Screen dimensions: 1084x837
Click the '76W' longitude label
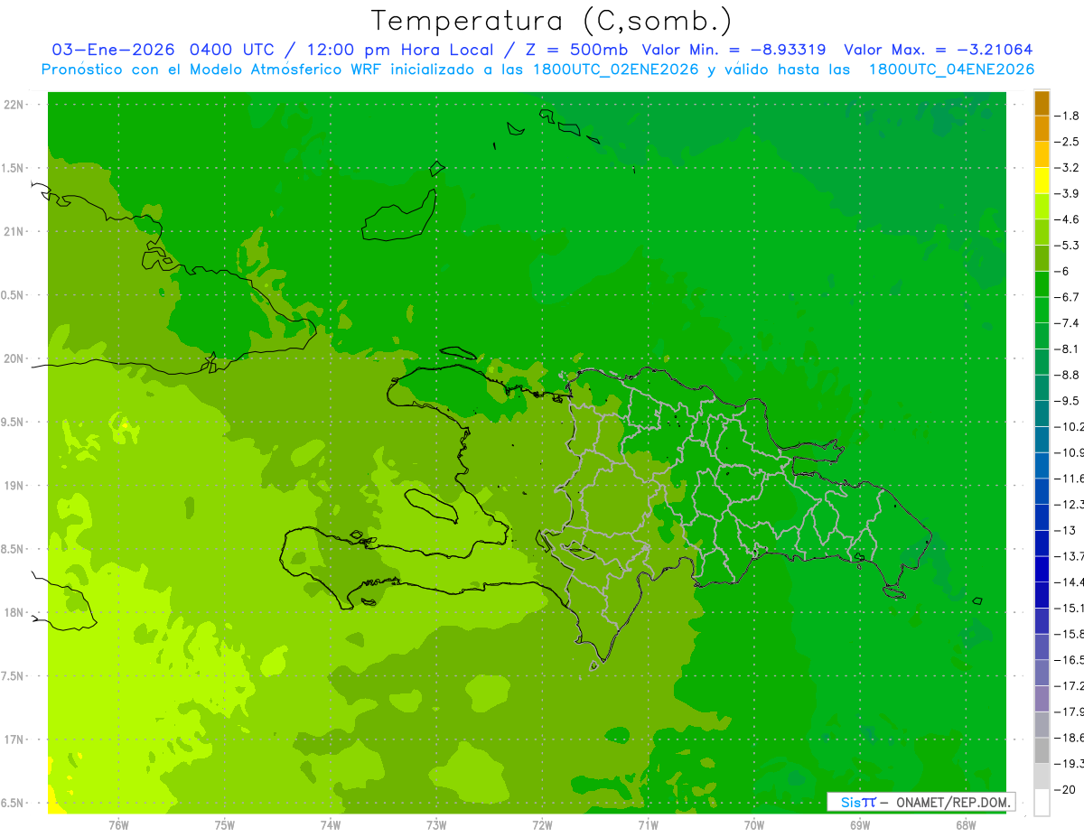(x=118, y=824)
